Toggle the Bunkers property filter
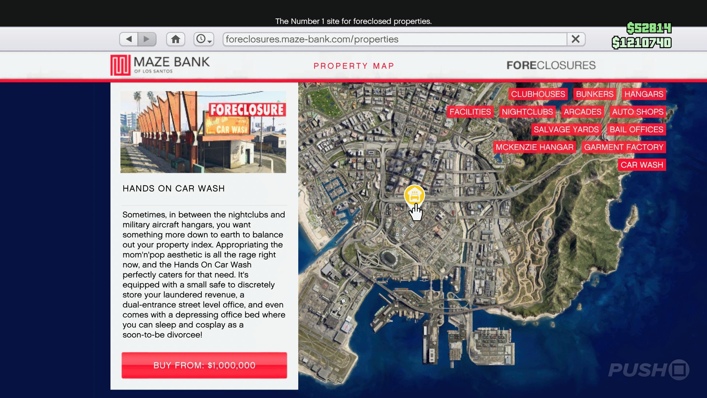 coord(594,94)
